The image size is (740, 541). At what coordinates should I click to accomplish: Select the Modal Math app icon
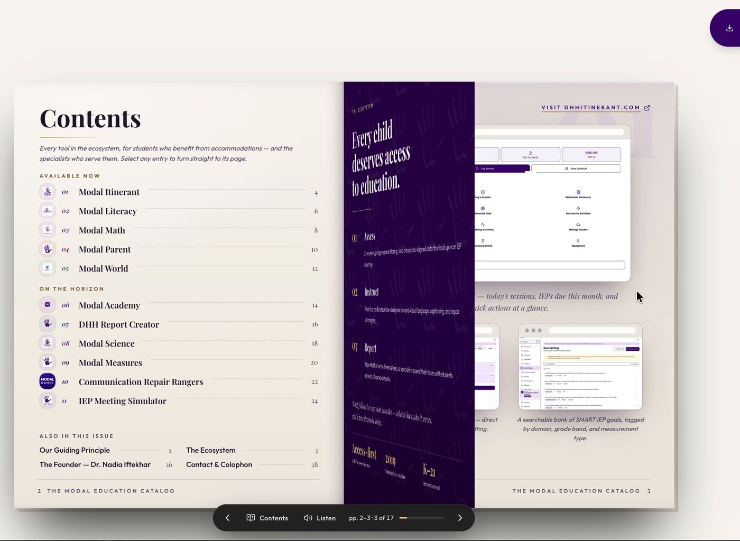pos(48,230)
